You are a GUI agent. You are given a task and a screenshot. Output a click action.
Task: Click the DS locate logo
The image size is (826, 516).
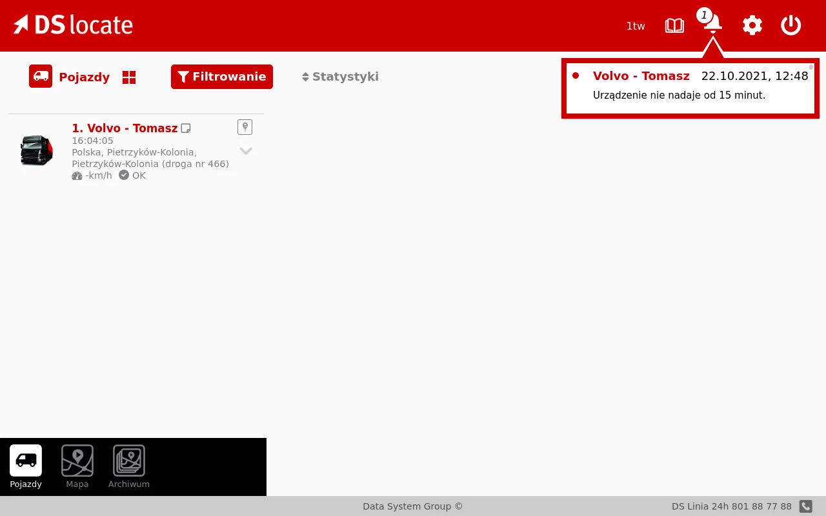point(73,25)
